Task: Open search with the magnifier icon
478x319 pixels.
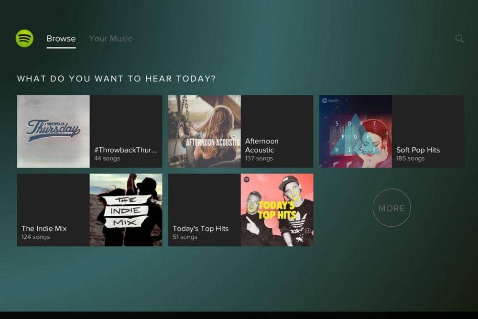Action: pyautogui.click(x=459, y=39)
